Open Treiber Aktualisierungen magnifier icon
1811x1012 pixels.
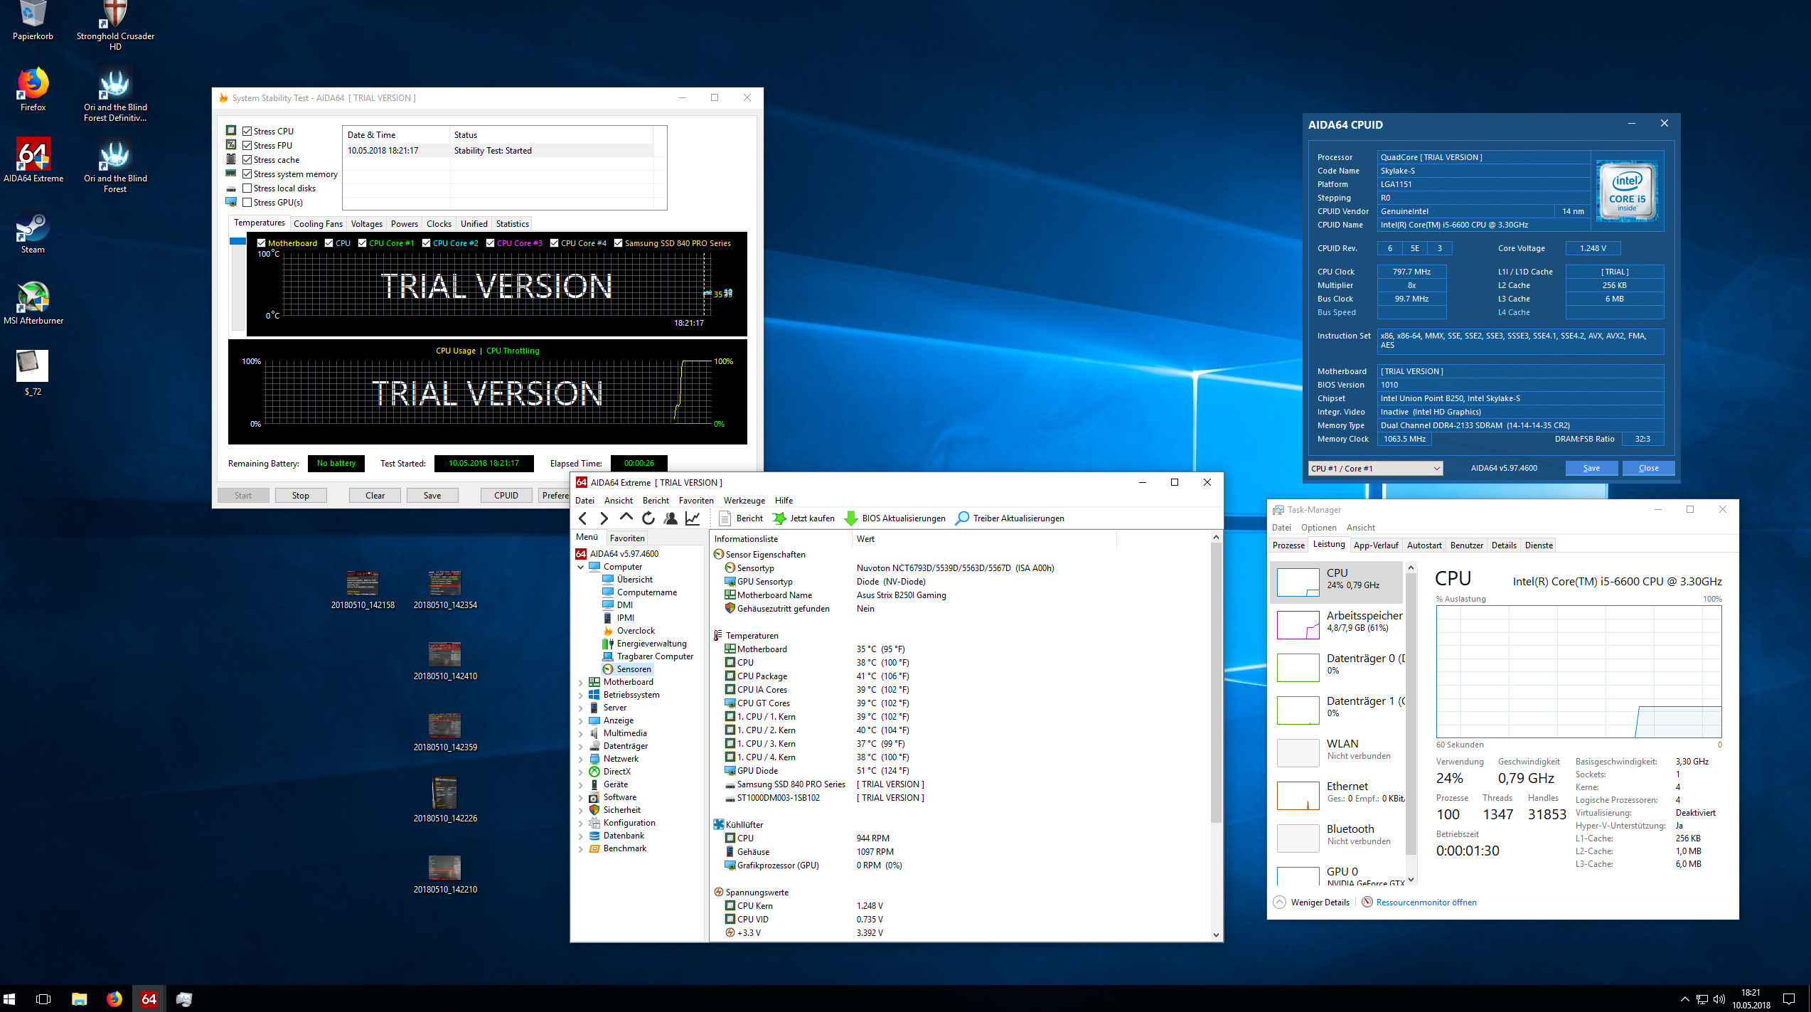tap(962, 518)
